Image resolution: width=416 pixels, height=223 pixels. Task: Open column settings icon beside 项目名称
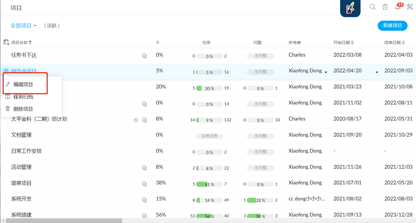tap(6, 42)
